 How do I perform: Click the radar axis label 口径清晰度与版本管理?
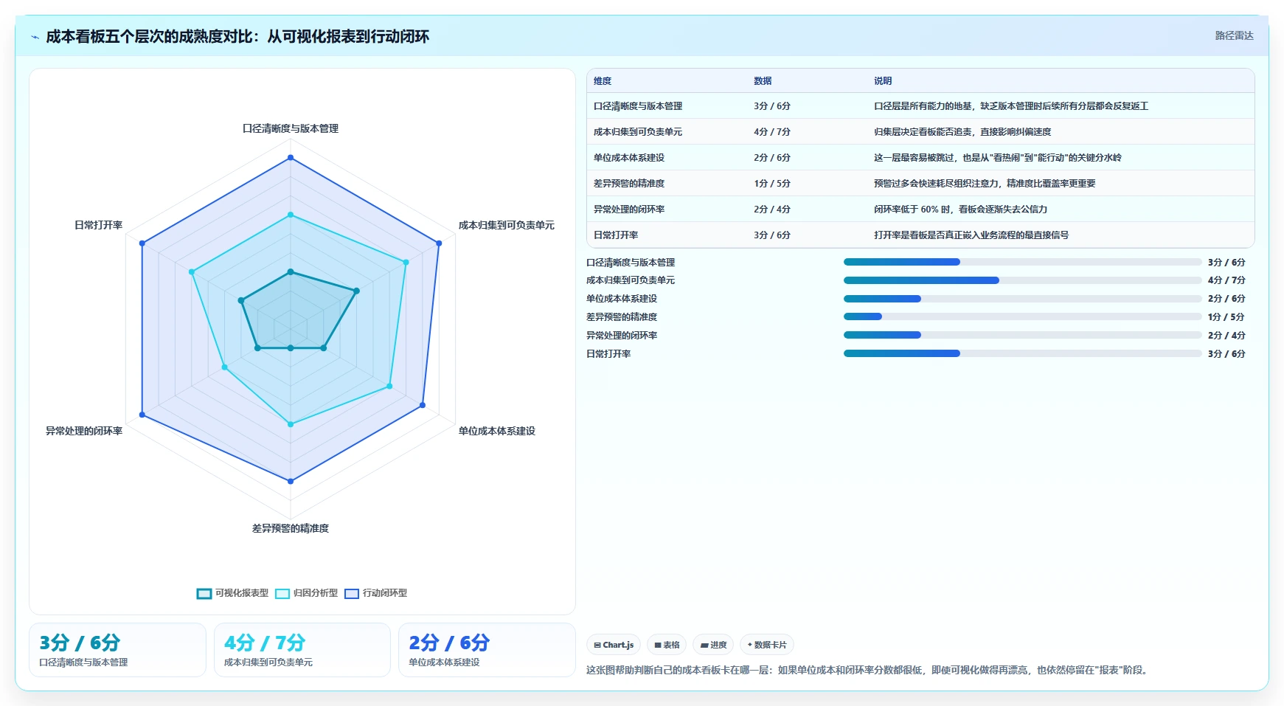[291, 128]
